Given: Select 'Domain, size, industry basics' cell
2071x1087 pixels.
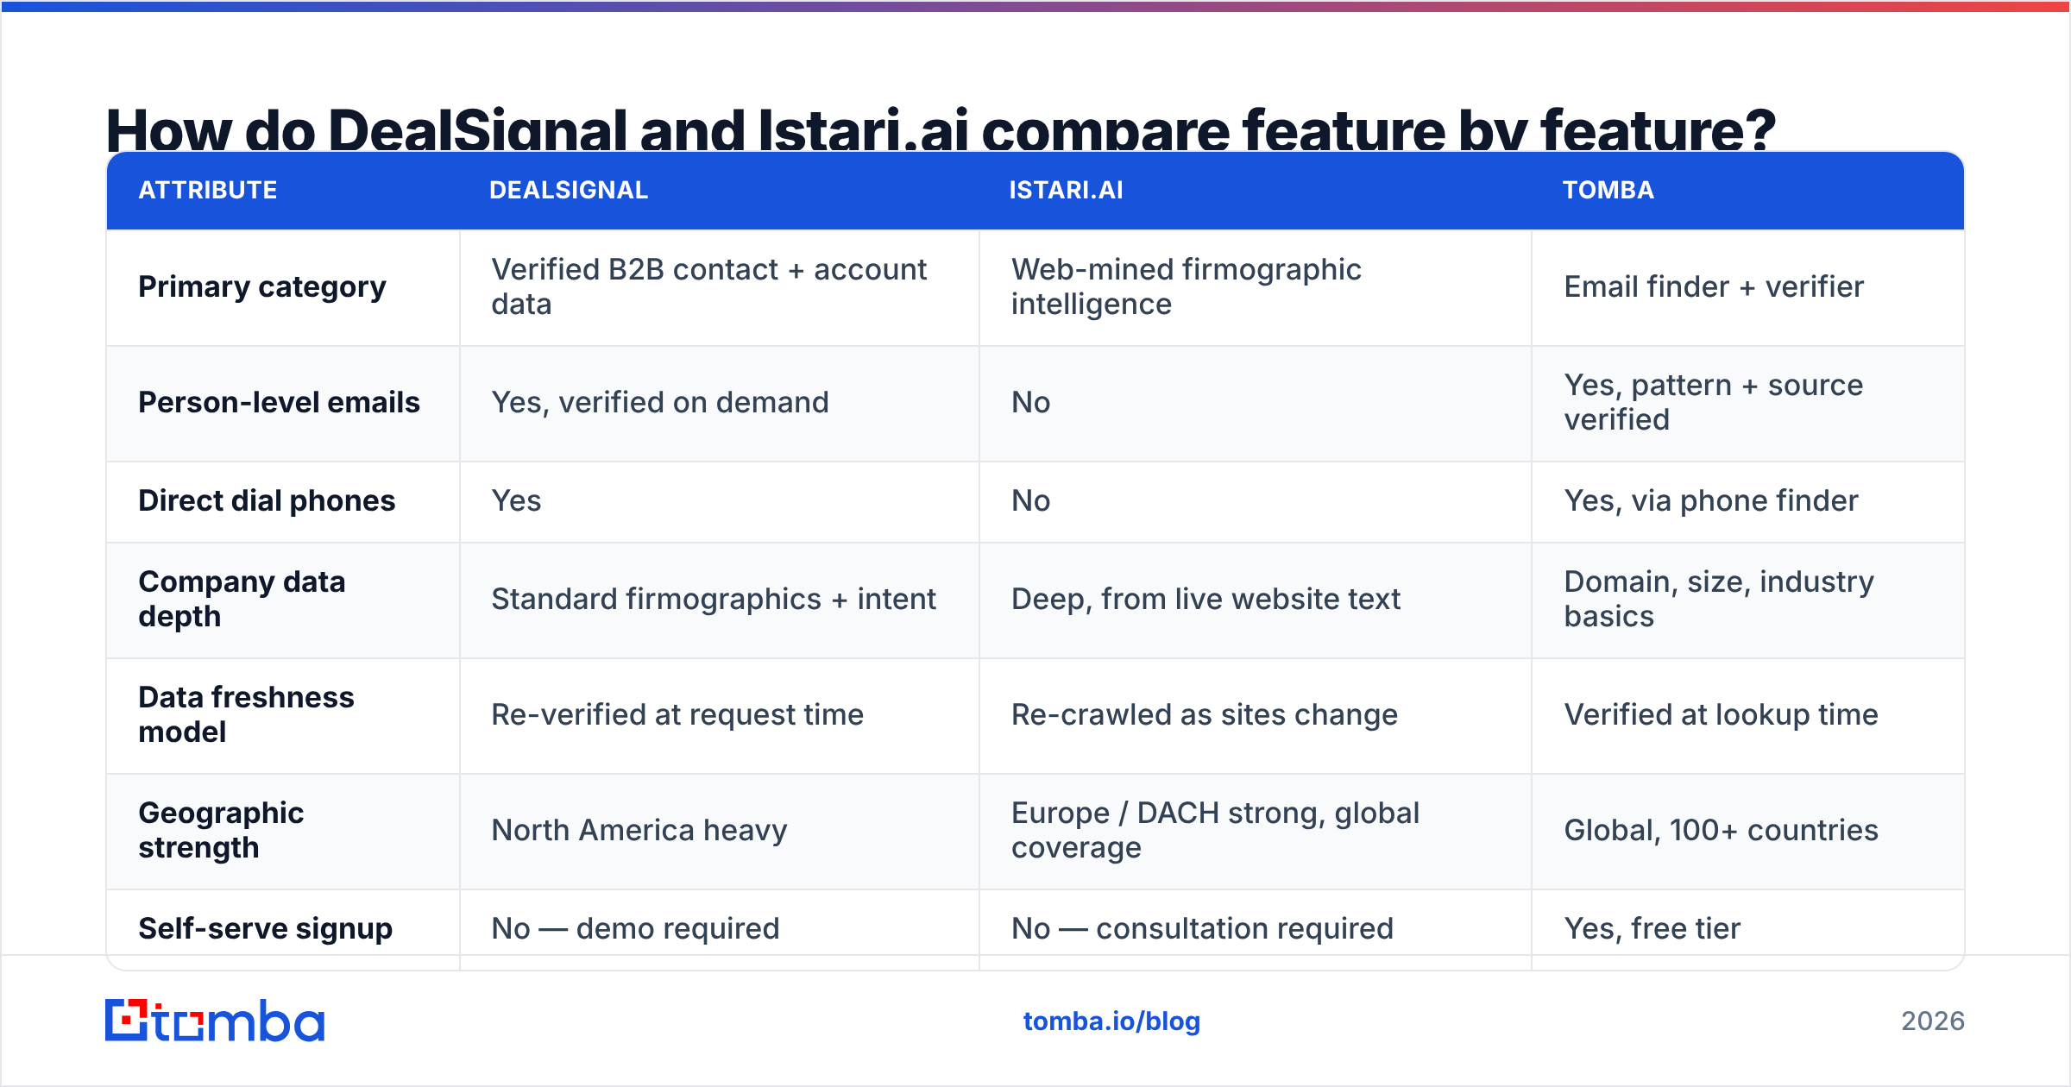Looking at the screenshot, I should [x=1719, y=599].
